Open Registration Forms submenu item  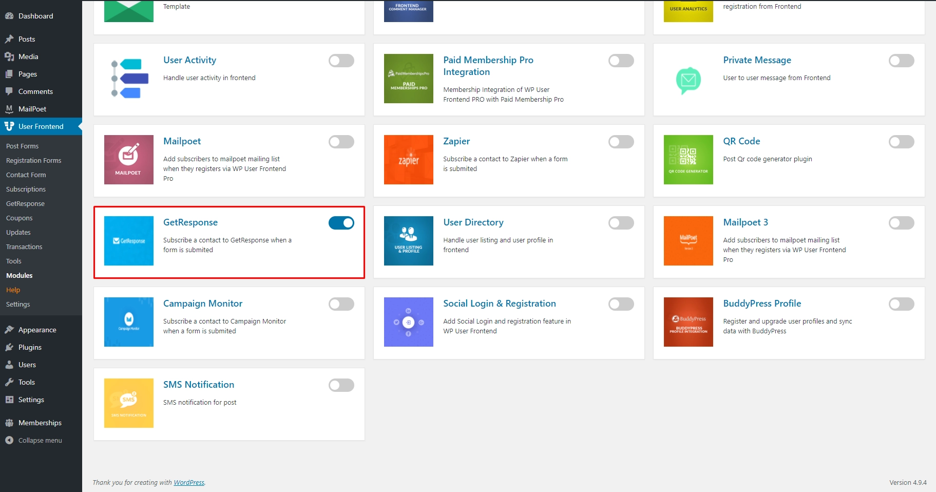tap(33, 160)
